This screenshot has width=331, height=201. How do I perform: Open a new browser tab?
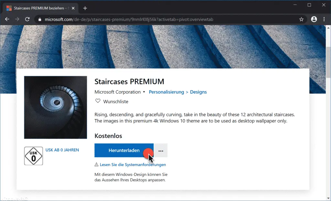[85, 8]
